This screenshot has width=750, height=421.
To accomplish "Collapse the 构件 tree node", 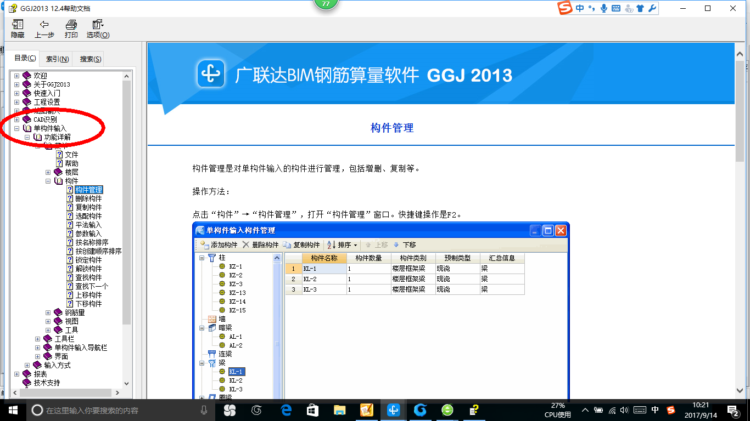I will 48,181.
